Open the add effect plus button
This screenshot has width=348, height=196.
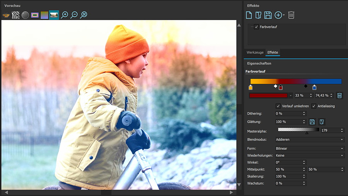(279, 15)
